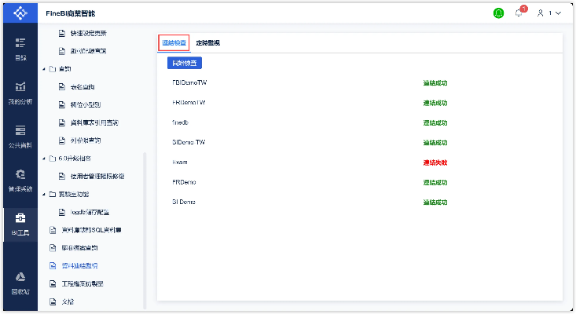576x314 pixels.
Task: Click the green success status for FBIDemoTW
Action: [435, 83]
